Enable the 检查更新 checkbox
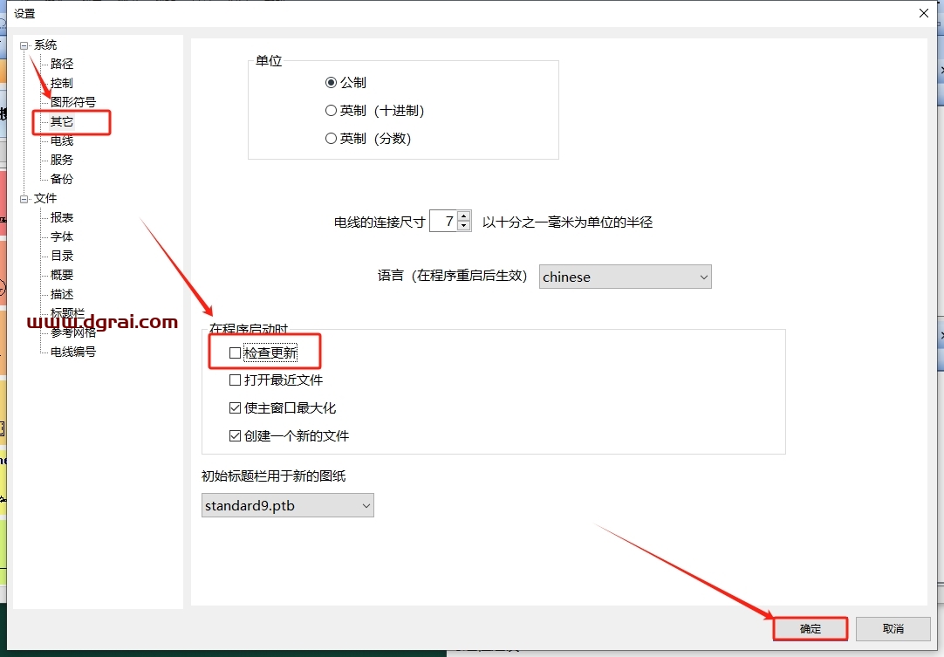The width and height of the screenshot is (944, 657). tap(235, 352)
